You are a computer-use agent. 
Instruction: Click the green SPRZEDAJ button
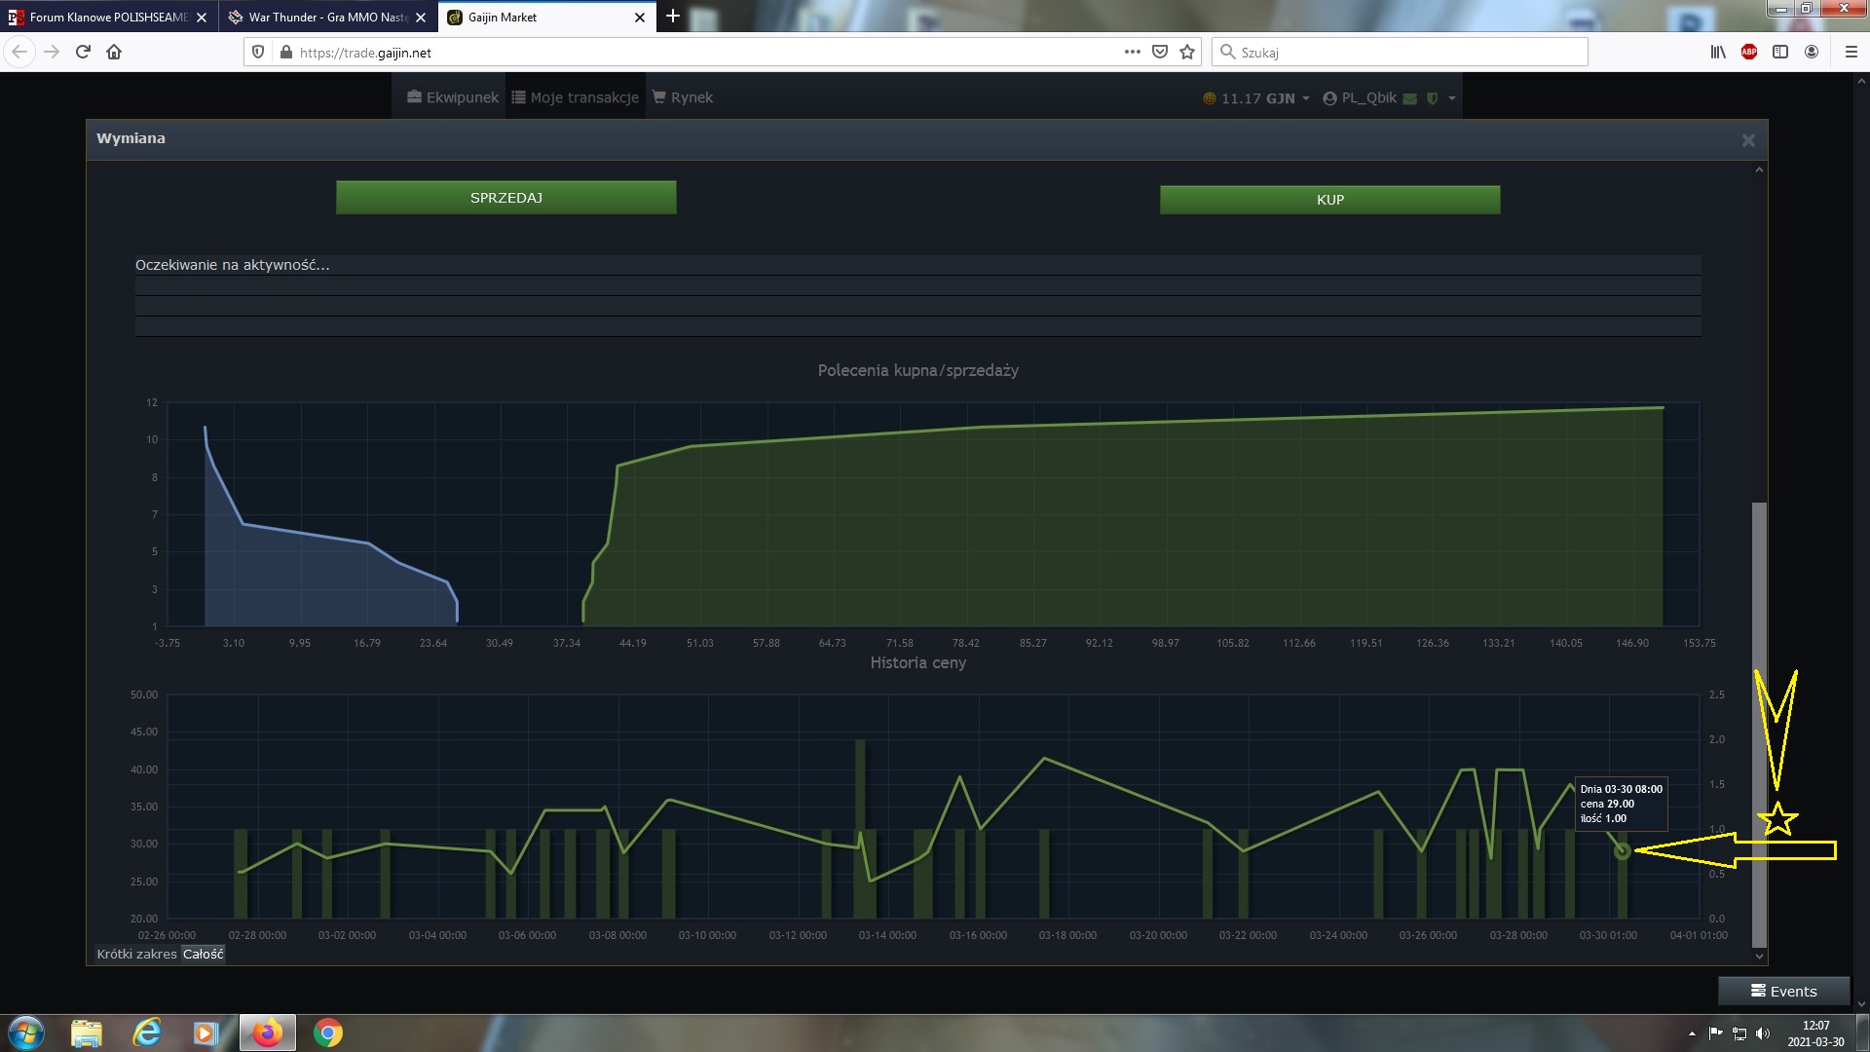tap(505, 198)
